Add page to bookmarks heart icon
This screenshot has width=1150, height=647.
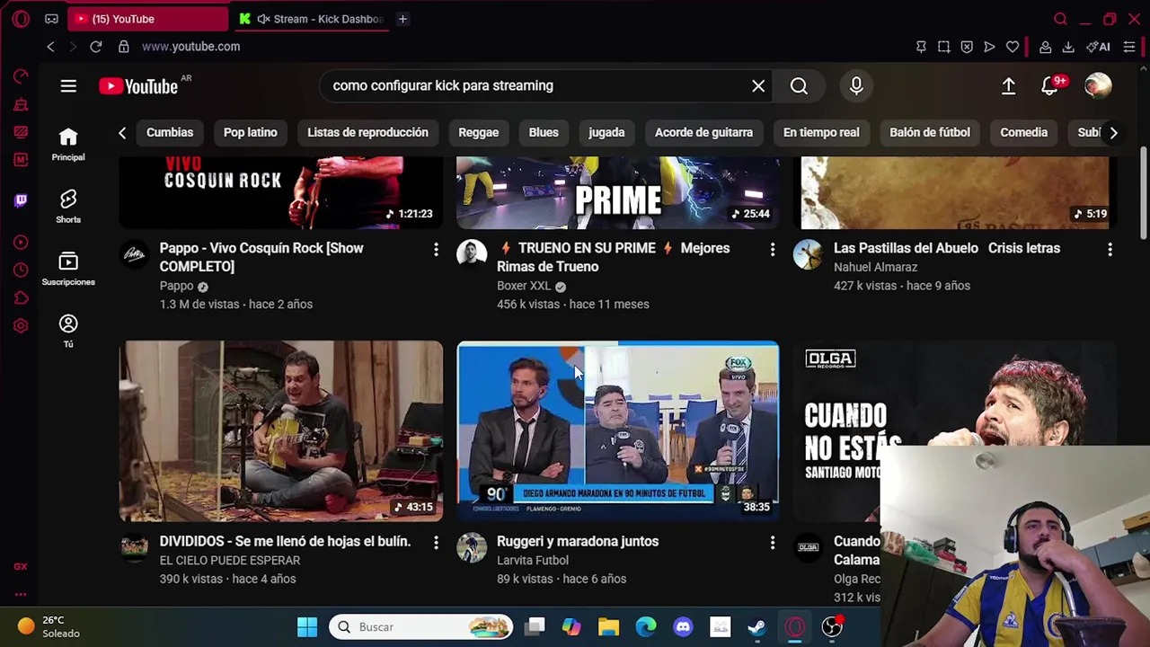[1013, 47]
